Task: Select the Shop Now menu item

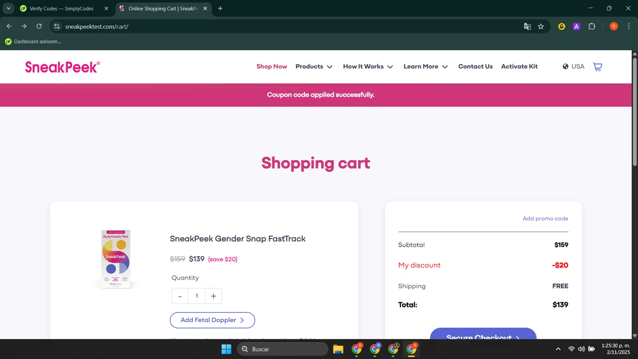Action: click(x=272, y=66)
